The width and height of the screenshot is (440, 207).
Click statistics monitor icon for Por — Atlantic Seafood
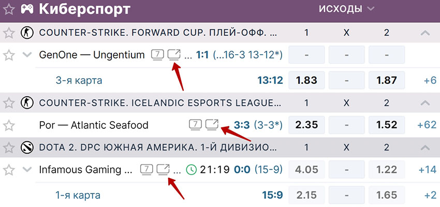[x=195, y=124]
